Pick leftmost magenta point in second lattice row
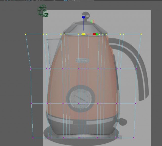Screen dimensions: 162x146 31,68
